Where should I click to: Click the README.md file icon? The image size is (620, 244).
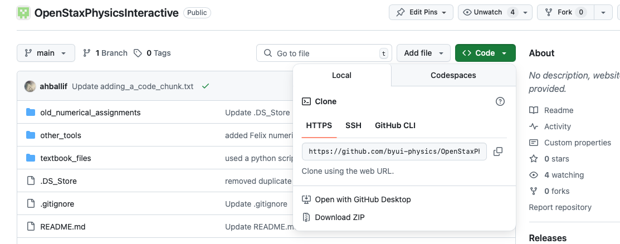31,227
